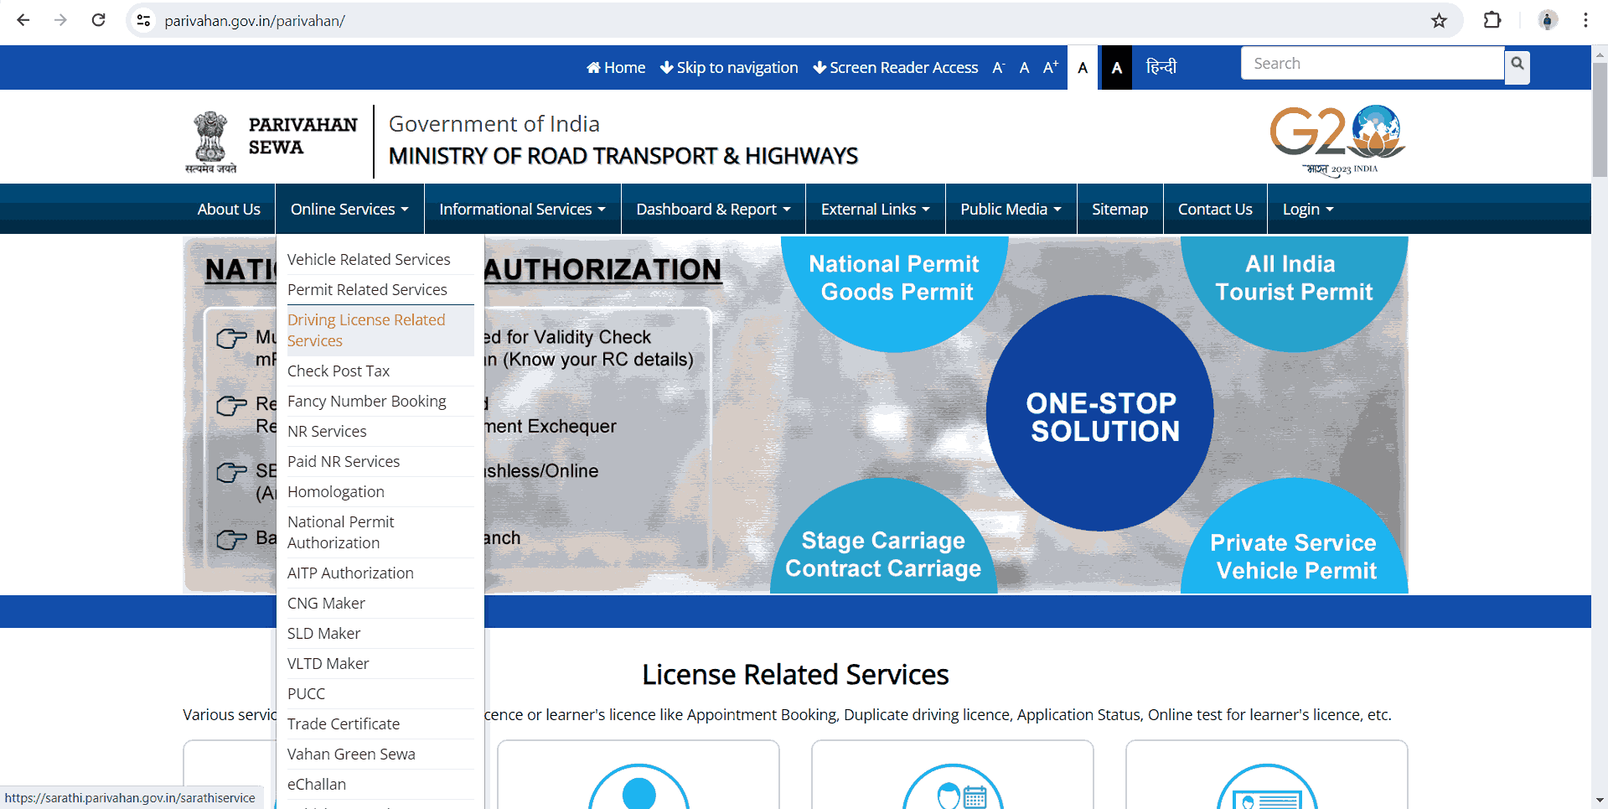Bookmark this page with the star icon
The width and height of the screenshot is (1608, 809).
[x=1439, y=20]
